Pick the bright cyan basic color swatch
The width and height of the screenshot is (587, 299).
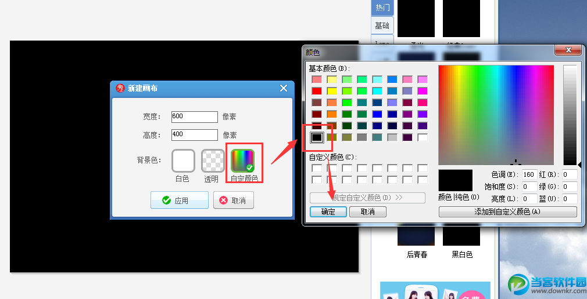[x=377, y=91]
